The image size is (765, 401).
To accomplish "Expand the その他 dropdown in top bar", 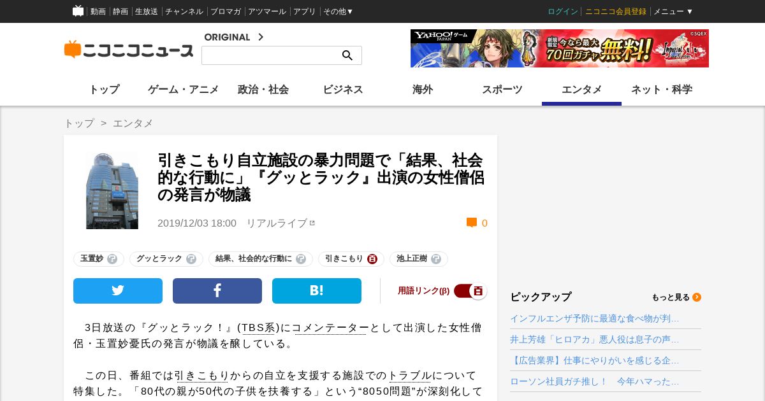I will tap(338, 11).
